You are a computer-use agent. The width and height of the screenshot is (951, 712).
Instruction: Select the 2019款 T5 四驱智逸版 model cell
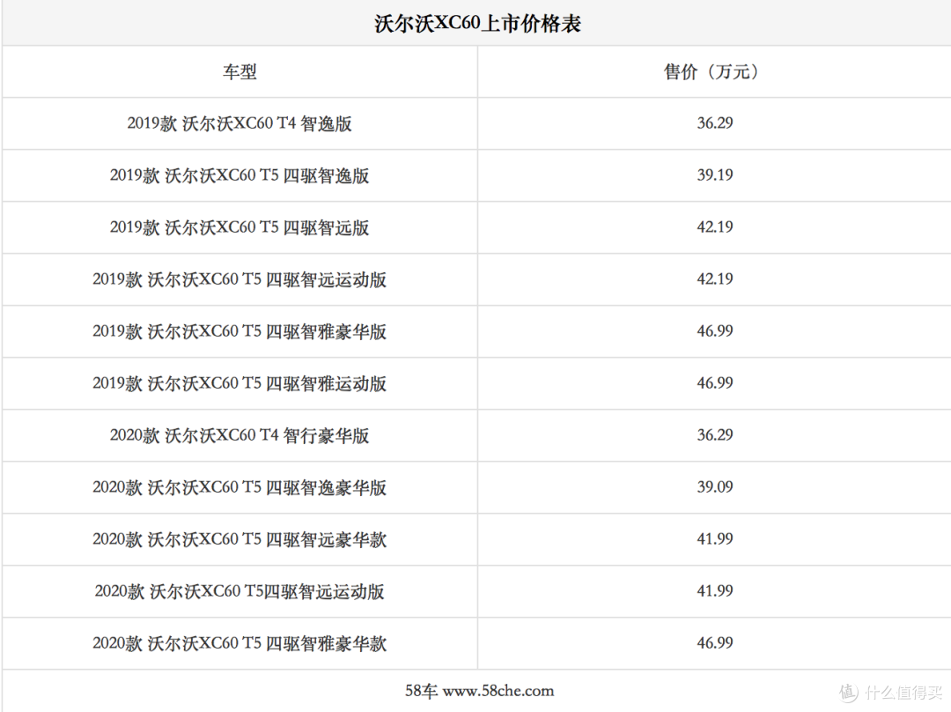[x=240, y=176]
